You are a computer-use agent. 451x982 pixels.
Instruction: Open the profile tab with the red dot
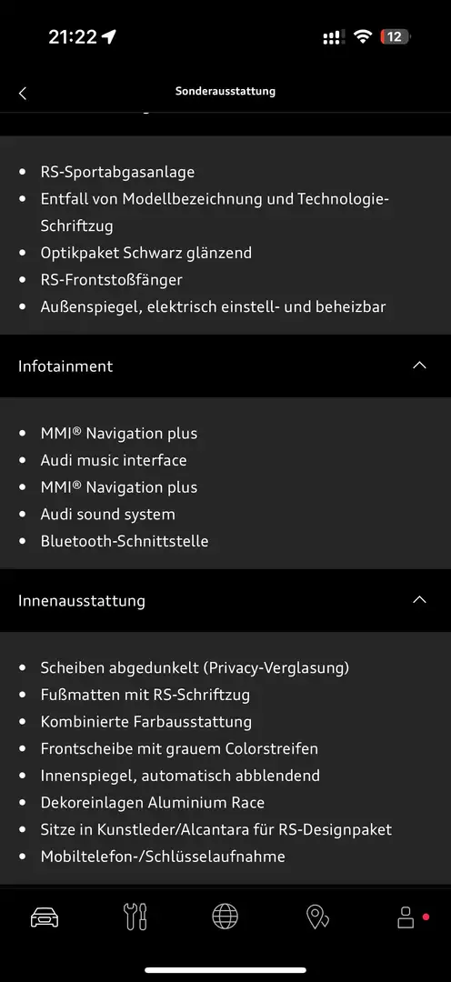(406, 917)
